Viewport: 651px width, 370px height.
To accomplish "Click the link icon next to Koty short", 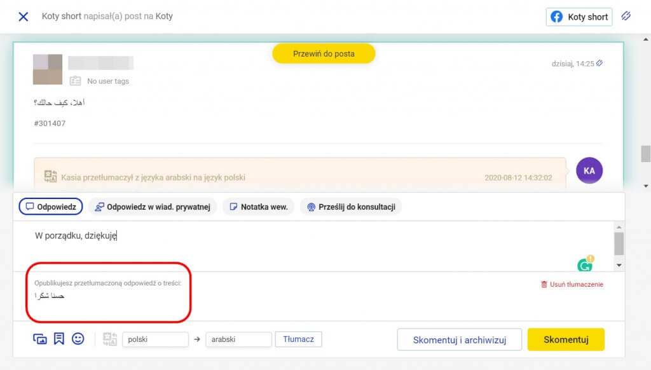I will click(x=626, y=16).
